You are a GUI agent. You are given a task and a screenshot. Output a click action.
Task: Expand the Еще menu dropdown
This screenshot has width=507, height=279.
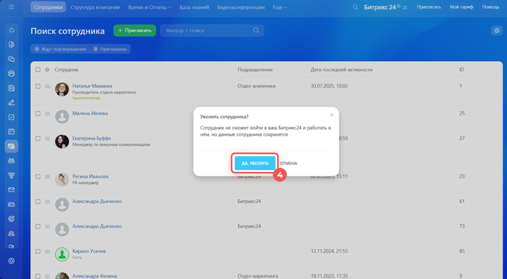click(280, 7)
